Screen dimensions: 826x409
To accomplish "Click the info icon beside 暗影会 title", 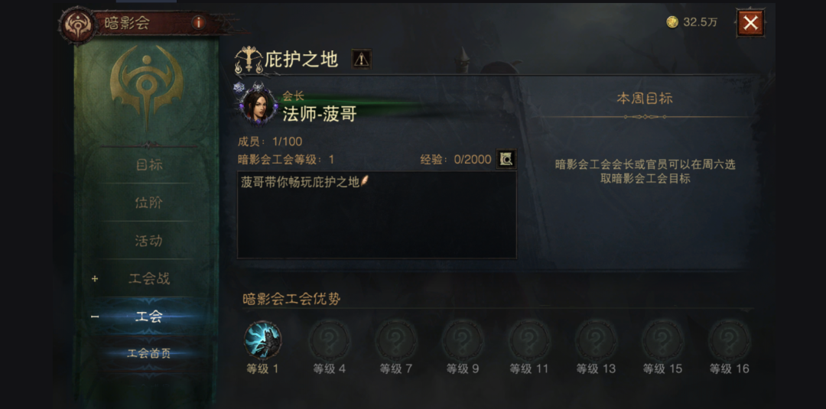I will (x=199, y=23).
